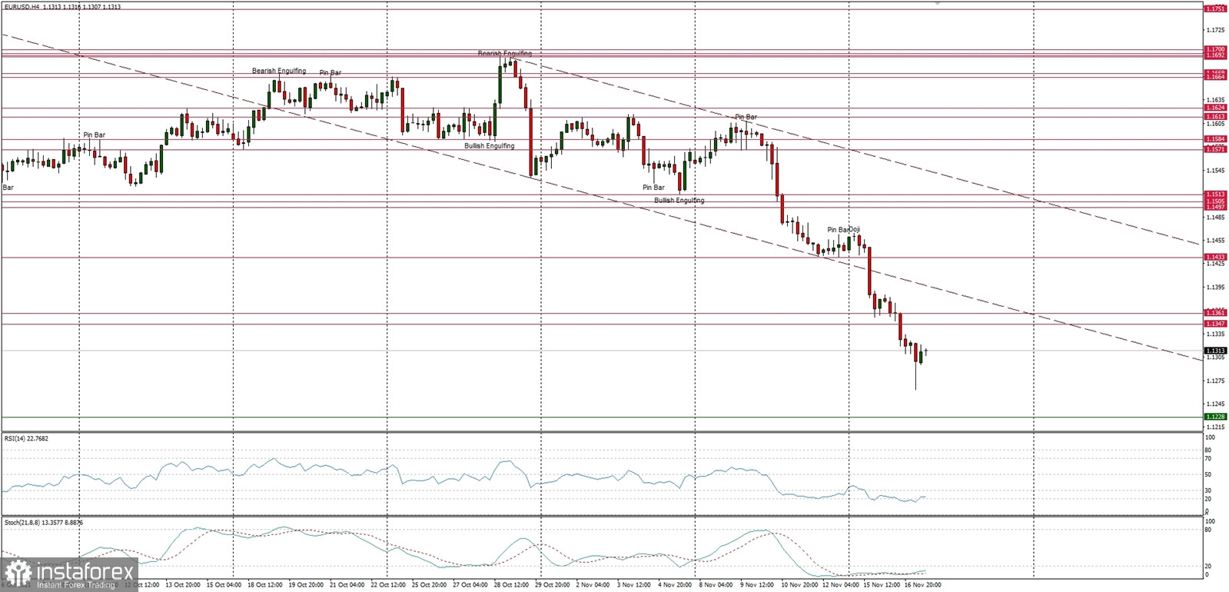
Task: Select the 1.1624 price level label
Action: (1215, 108)
